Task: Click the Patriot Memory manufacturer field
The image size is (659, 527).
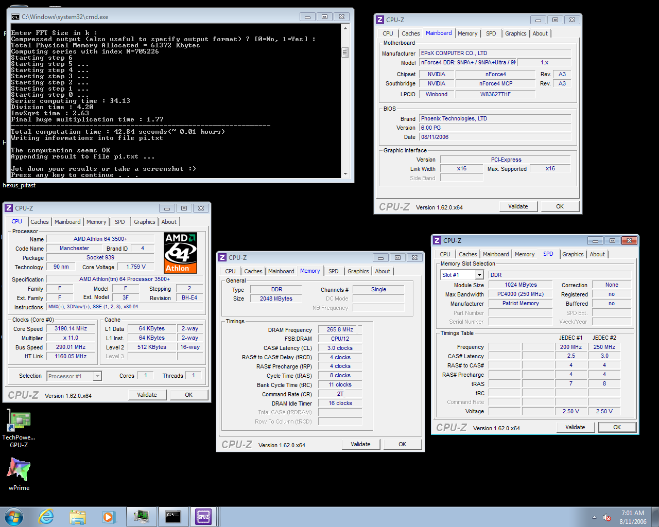Action: pyautogui.click(x=521, y=303)
